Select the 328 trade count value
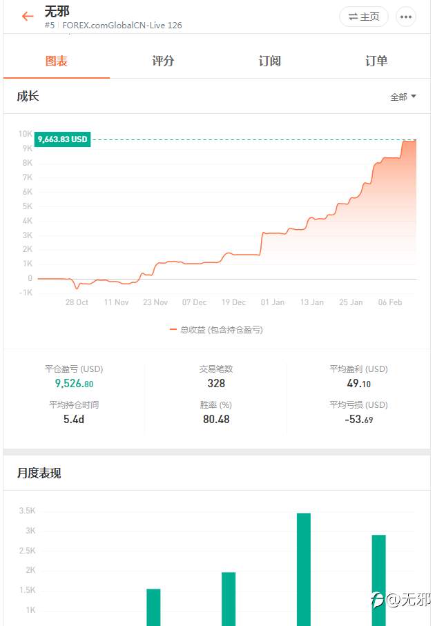 pos(216,383)
